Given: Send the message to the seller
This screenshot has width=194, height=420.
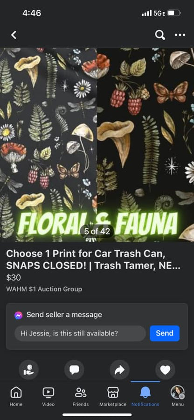Looking at the screenshot, I should (165, 333).
